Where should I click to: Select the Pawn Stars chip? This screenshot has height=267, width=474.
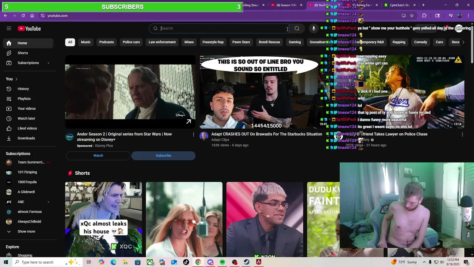coord(241,42)
